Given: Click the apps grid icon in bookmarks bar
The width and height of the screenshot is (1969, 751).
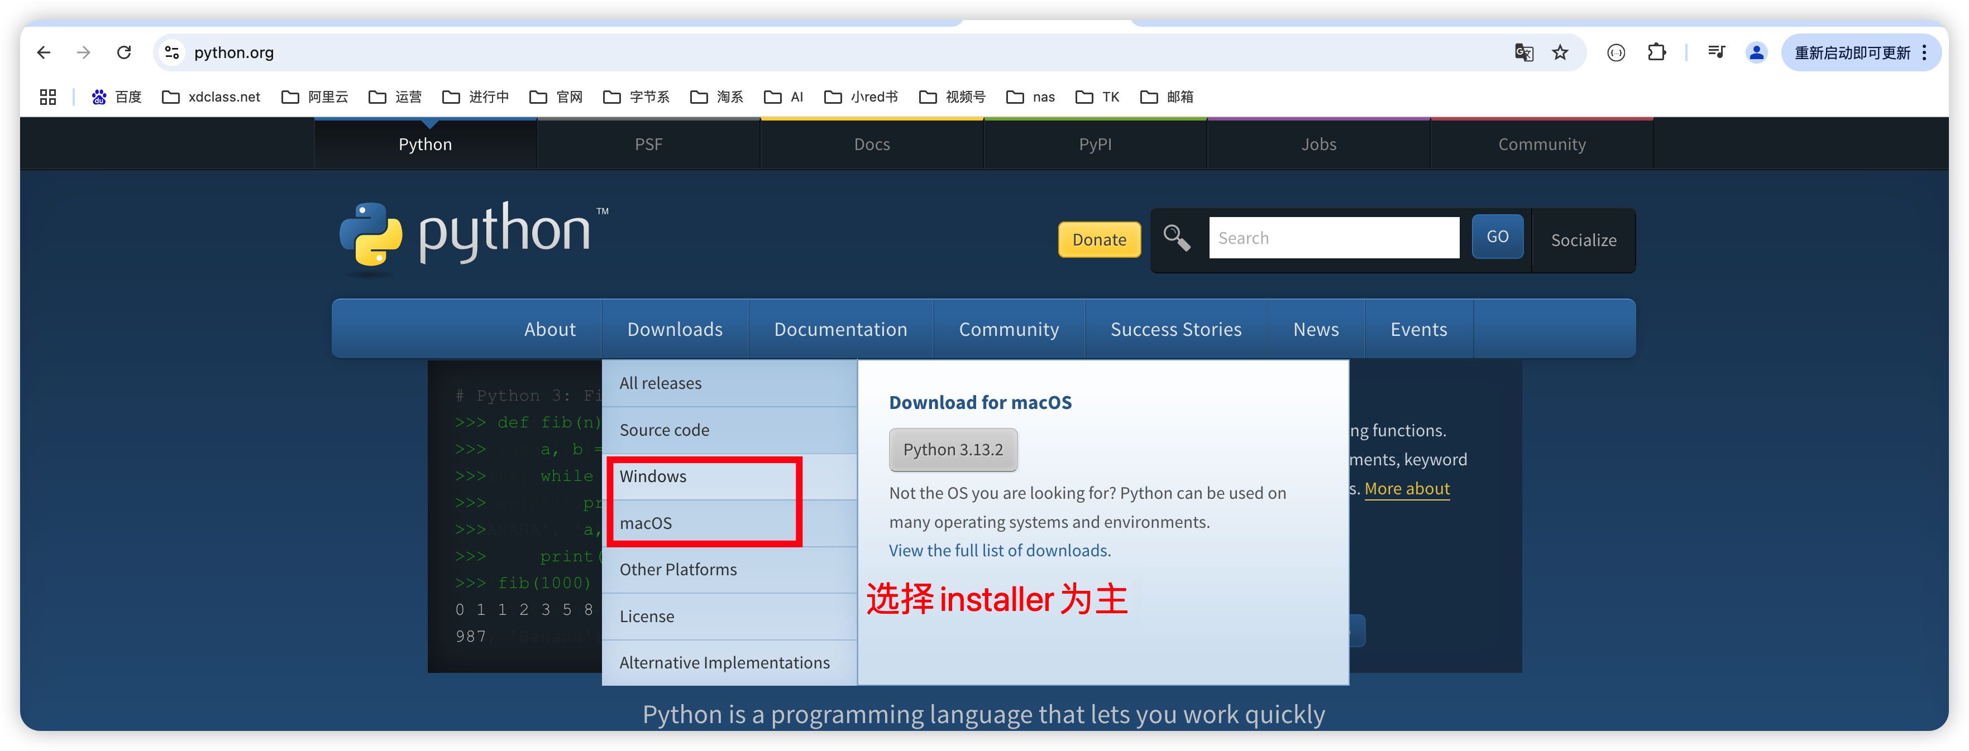Looking at the screenshot, I should tap(48, 97).
